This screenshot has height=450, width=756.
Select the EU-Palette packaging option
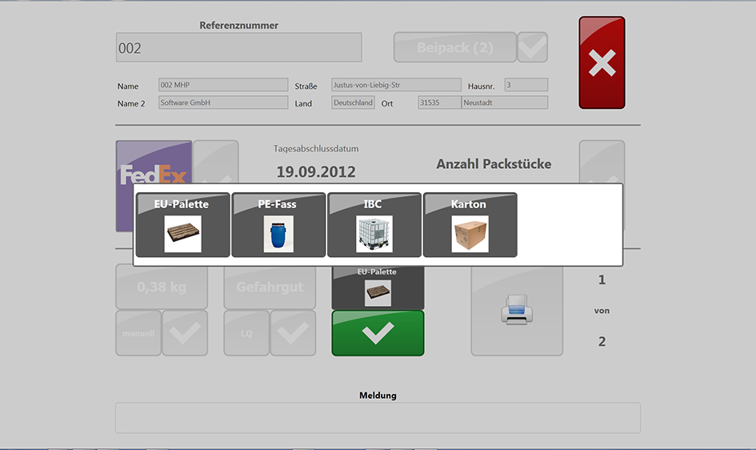pyautogui.click(x=182, y=225)
